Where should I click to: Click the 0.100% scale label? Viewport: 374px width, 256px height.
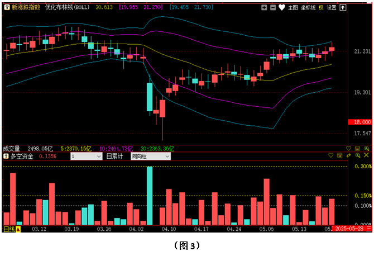(x=363, y=206)
